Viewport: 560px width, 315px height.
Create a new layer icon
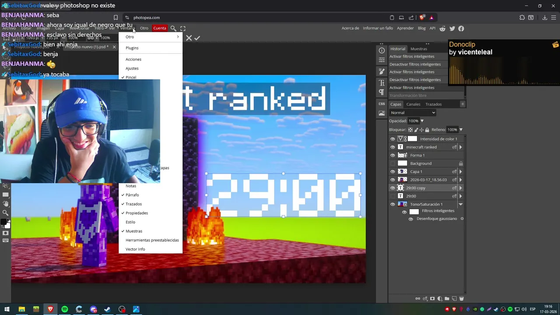[x=454, y=298]
